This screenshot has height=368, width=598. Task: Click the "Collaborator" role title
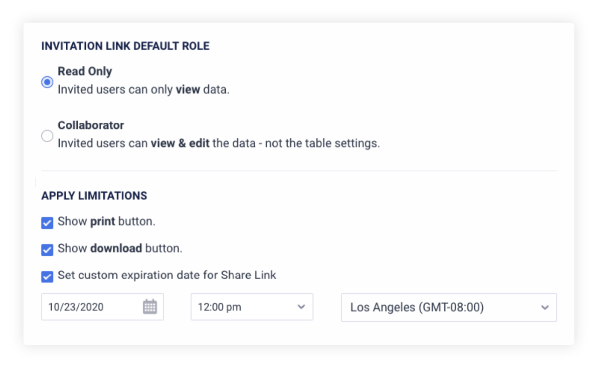[x=91, y=125]
